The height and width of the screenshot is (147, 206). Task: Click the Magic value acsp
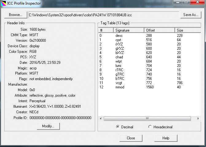pos(33,68)
